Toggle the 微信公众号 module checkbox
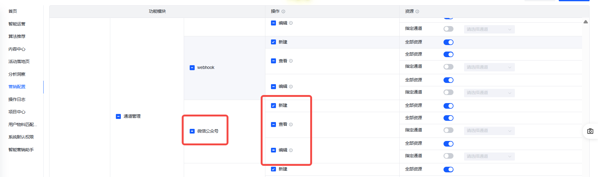The height and width of the screenshot is (177, 598). 192,131
